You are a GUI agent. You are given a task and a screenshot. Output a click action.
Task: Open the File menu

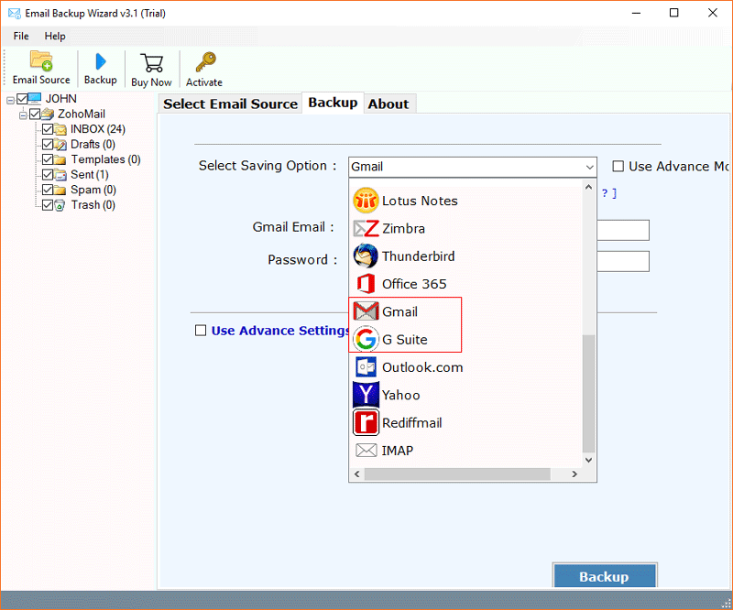click(20, 36)
